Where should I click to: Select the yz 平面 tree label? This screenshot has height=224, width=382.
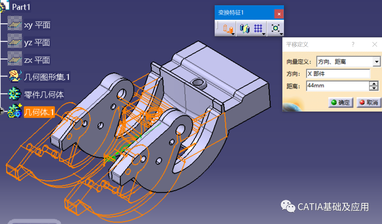click(x=37, y=42)
